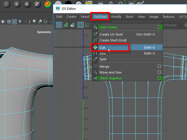187x140 pixels.
Task: Choose Sew from the Cut/Sew menu
Action: (x=103, y=53)
